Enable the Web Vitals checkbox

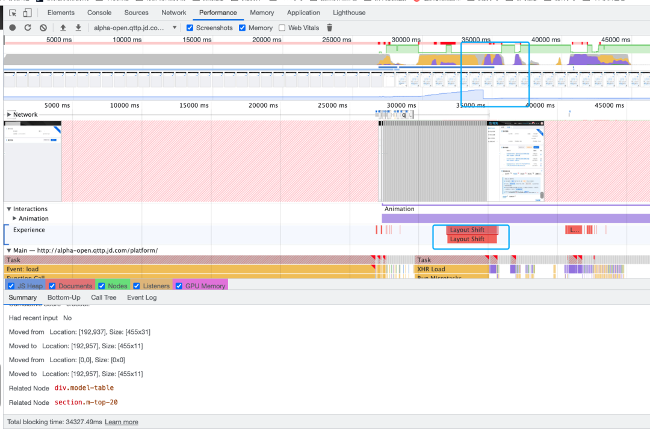click(282, 28)
